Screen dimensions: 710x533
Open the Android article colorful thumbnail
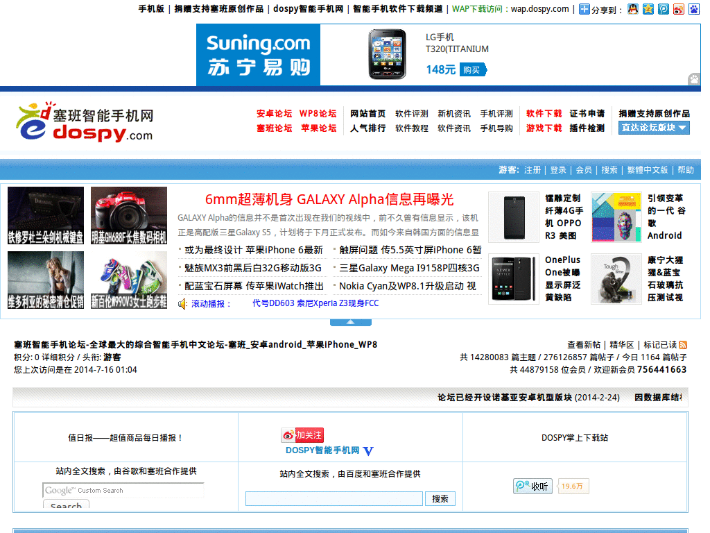tap(616, 217)
